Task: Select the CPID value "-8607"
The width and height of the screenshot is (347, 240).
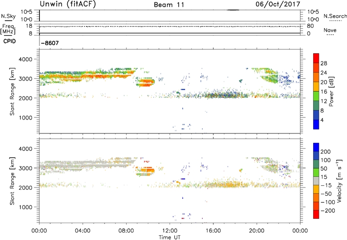Action: (50, 43)
